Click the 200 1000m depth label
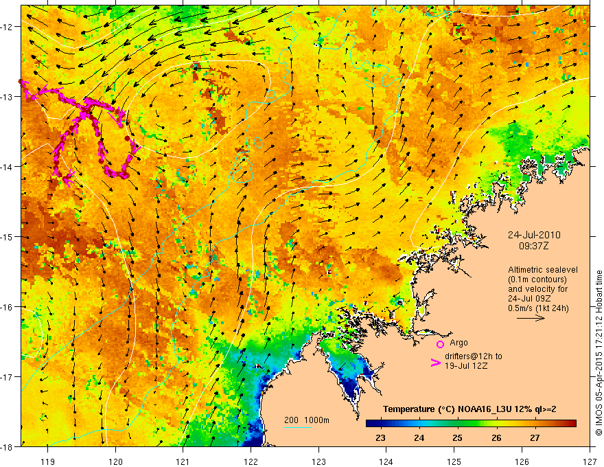 pos(307,420)
